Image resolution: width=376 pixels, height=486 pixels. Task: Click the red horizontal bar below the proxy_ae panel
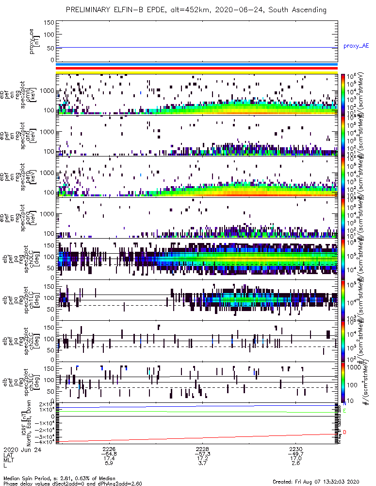pyautogui.click(x=196, y=69)
